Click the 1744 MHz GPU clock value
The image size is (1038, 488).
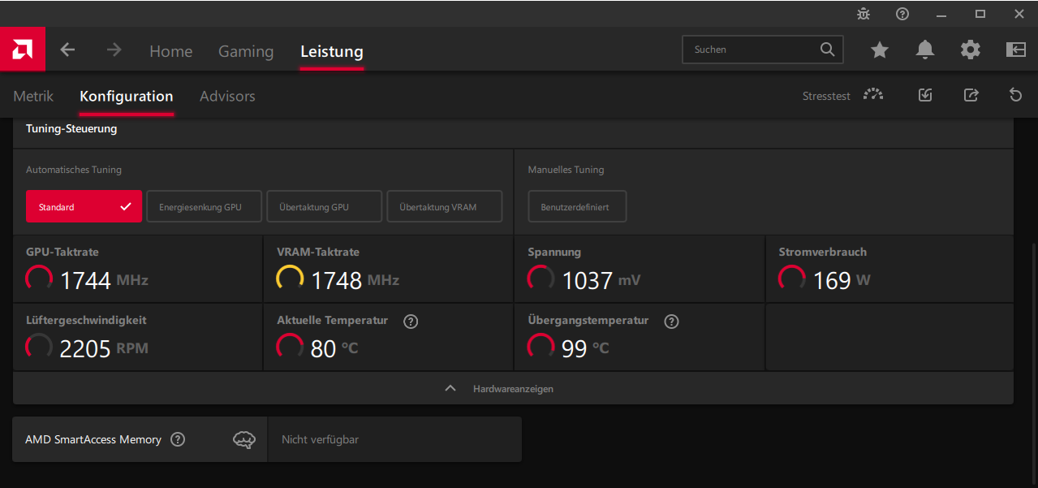104,280
